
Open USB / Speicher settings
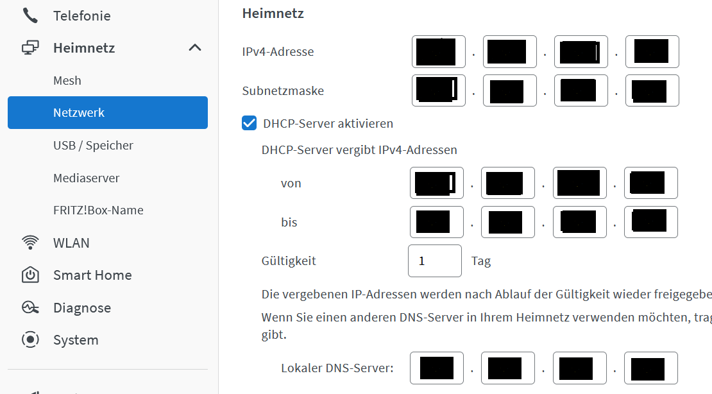click(x=93, y=146)
